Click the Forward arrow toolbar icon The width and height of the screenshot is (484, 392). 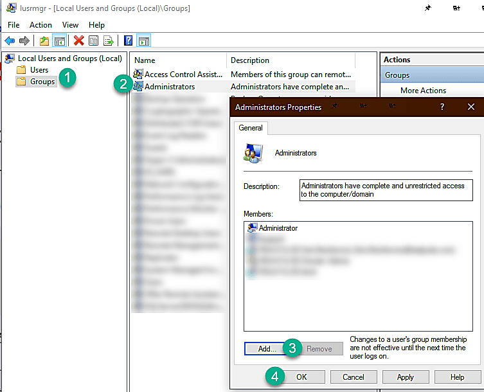tap(24, 40)
